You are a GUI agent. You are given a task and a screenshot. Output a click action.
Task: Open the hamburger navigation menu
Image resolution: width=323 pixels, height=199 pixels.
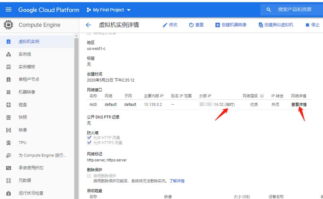click(x=8, y=10)
